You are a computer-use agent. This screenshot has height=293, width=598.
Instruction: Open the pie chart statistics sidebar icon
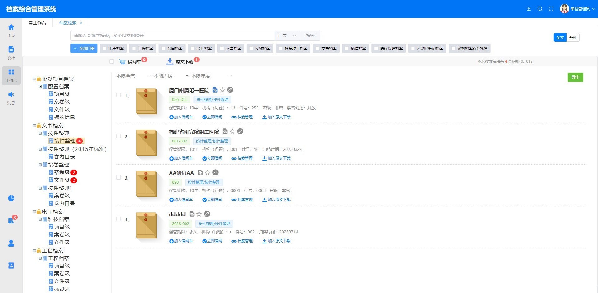pos(11,198)
